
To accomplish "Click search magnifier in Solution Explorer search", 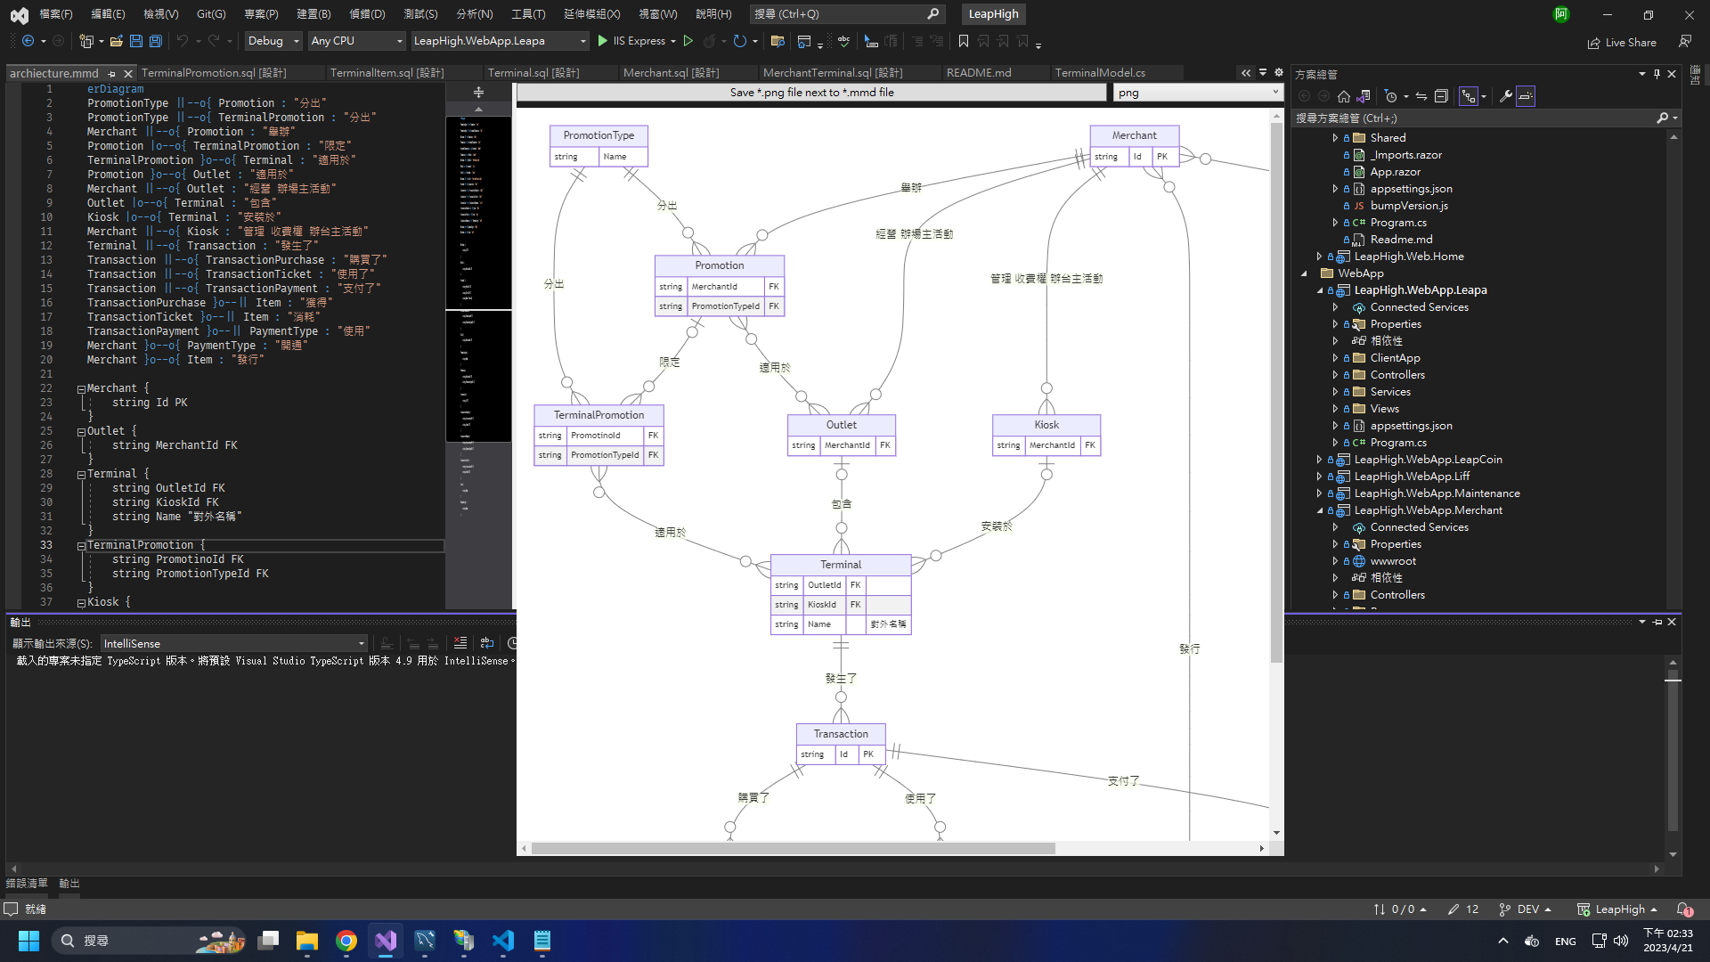I will coord(1662,118).
